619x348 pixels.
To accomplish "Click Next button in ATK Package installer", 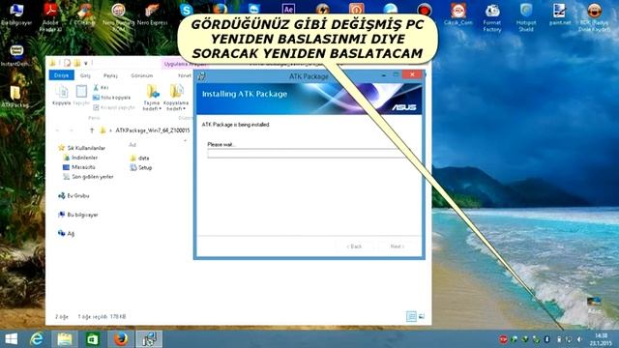I will (x=398, y=246).
